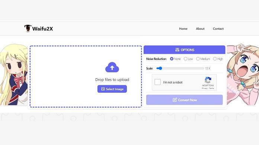Click the cloud upload icon
Viewport: 259px width, 145px height.
[112, 67]
